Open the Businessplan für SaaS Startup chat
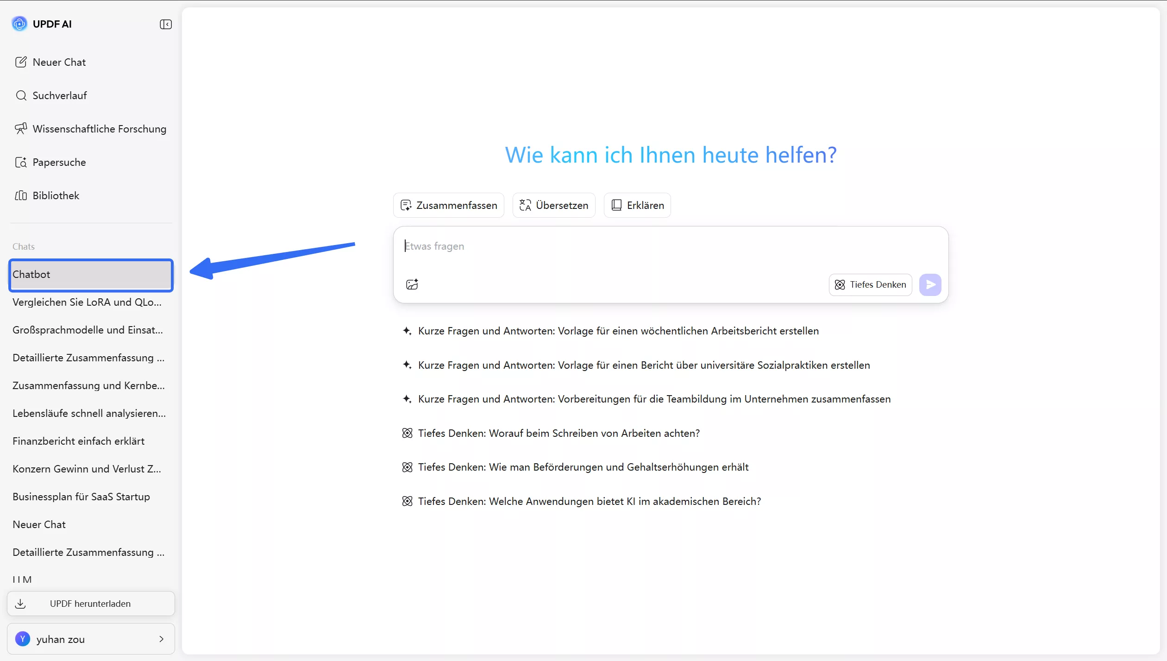The image size is (1167, 661). coord(81,496)
